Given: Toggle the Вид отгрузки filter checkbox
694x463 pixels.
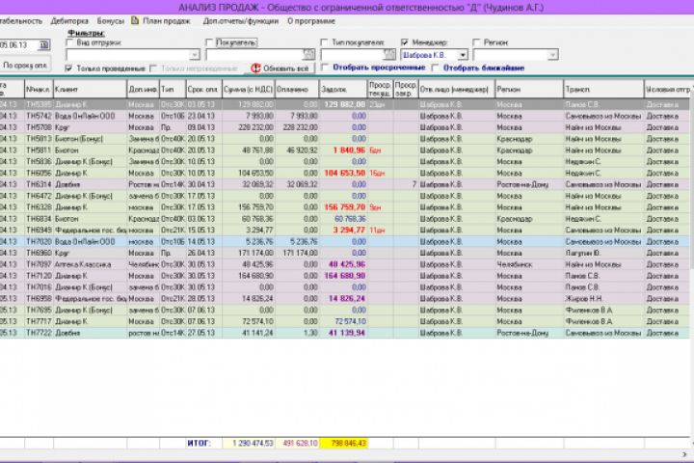Looking at the screenshot, I should 69,42.
